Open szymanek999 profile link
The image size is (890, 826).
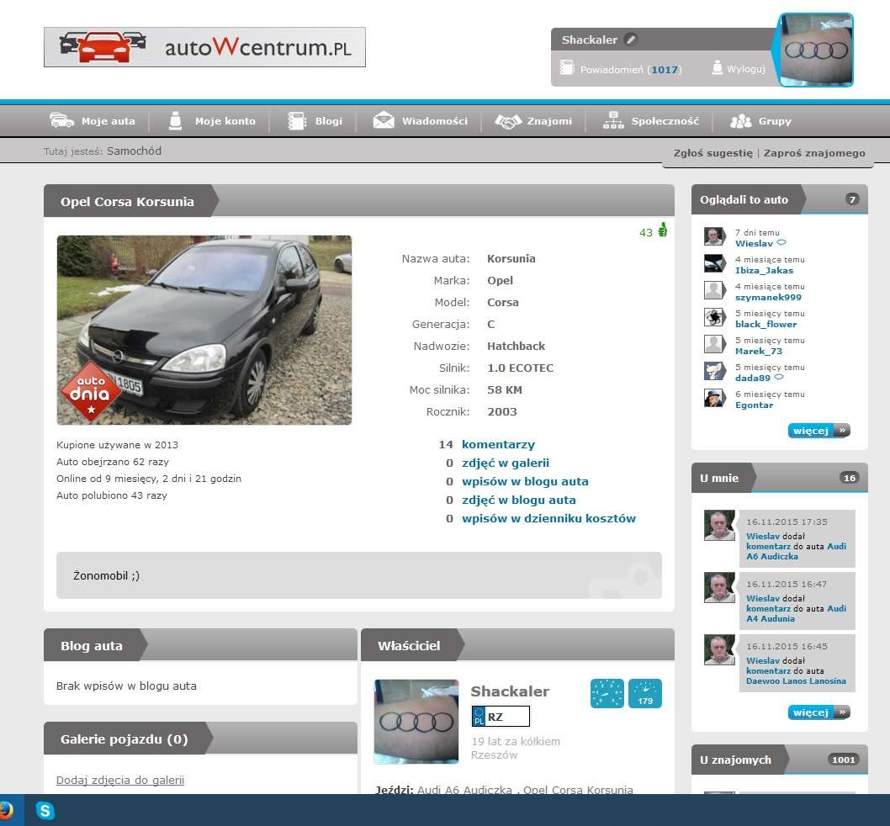[768, 297]
